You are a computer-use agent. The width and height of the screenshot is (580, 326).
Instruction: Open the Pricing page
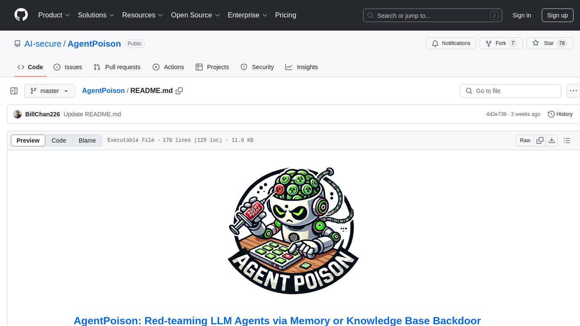point(286,15)
